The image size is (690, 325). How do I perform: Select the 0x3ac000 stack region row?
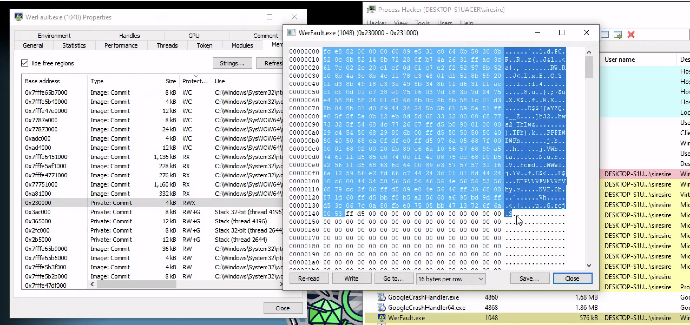coord(153,212)
